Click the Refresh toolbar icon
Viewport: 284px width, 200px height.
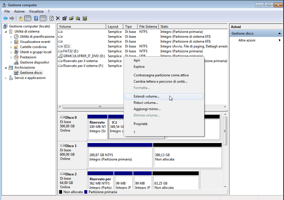point(51,18)
